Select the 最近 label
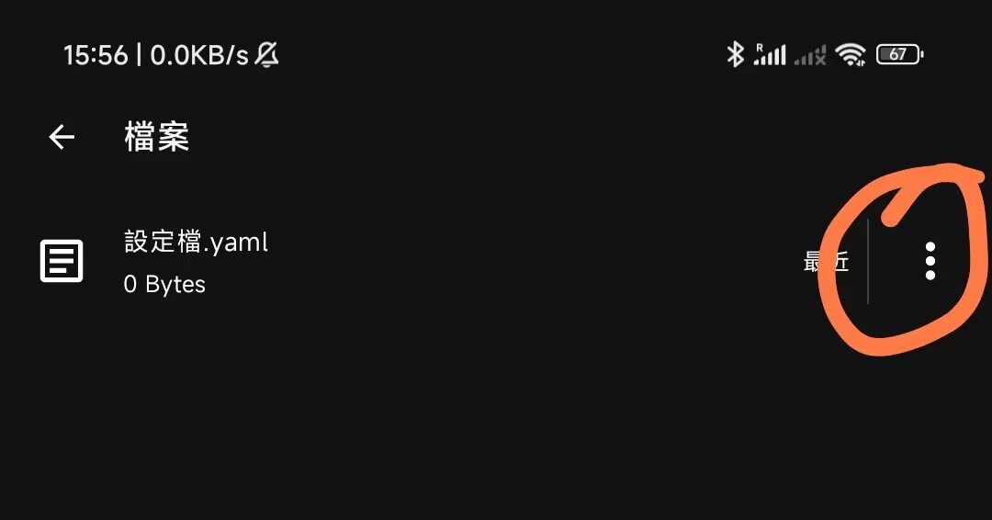The image size is (992, 520). [x=826, y=262]
